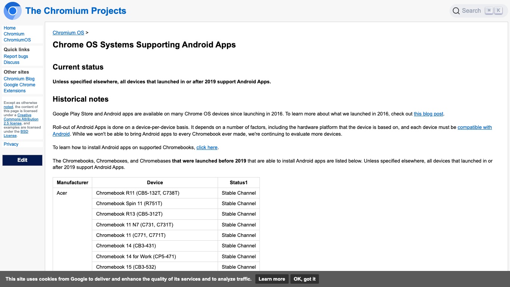Select the Manufacturer column header
This screenshot has width=510, height=287.
(x=72, y=183)
